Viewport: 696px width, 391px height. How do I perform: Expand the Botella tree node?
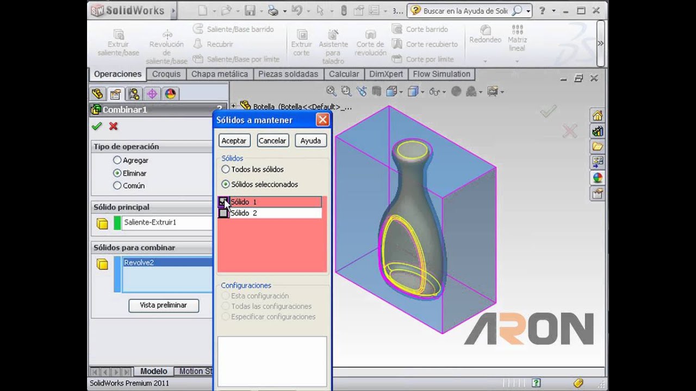(233, 106)
